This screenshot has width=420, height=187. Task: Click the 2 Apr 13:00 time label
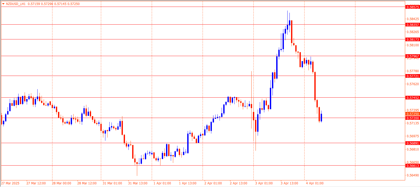coord(239,183)
